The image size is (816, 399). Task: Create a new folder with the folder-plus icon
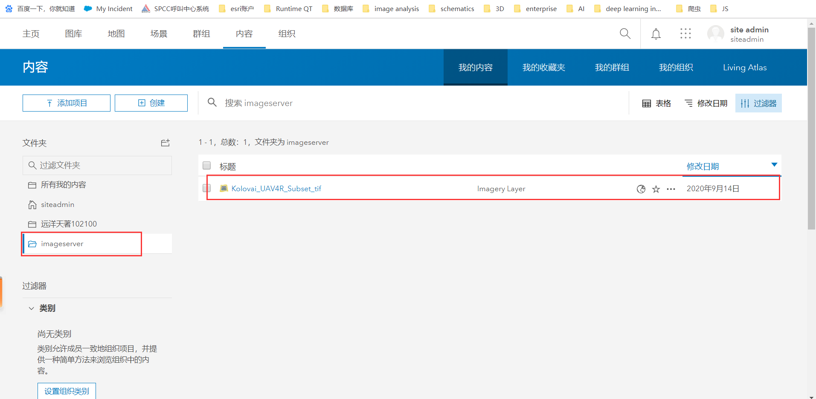[x=165, y=143]
